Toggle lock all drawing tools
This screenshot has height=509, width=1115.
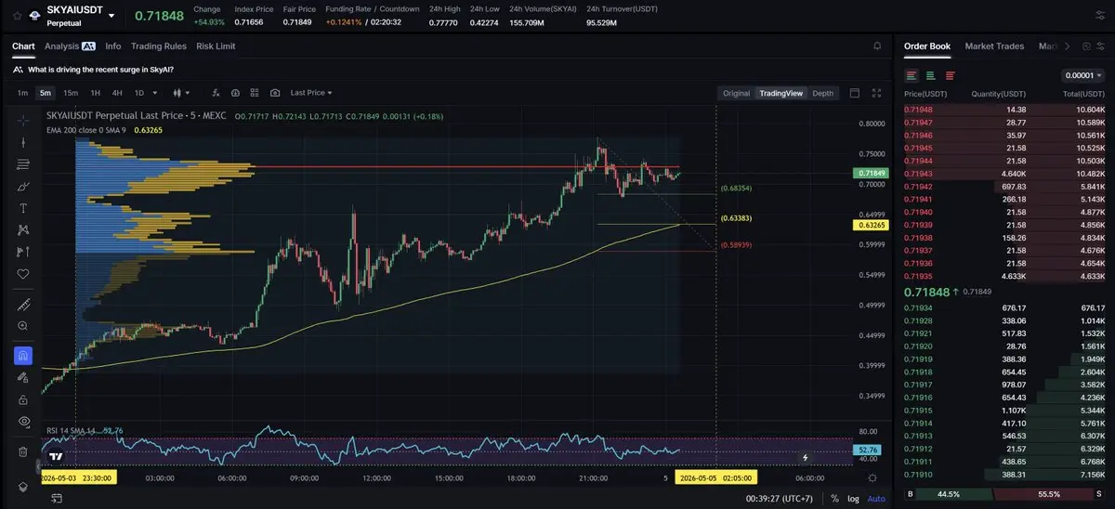(23, 399)
